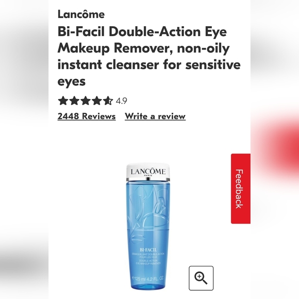This screenshot has height=299, width=299.
Task: Click the word 'eyes' in the title
Action: (72, 81)
